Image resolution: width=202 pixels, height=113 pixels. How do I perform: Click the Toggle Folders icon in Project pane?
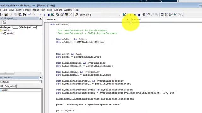point(4,23)
